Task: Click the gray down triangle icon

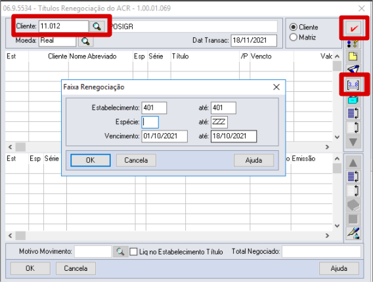Action: (x=353, y=142)
